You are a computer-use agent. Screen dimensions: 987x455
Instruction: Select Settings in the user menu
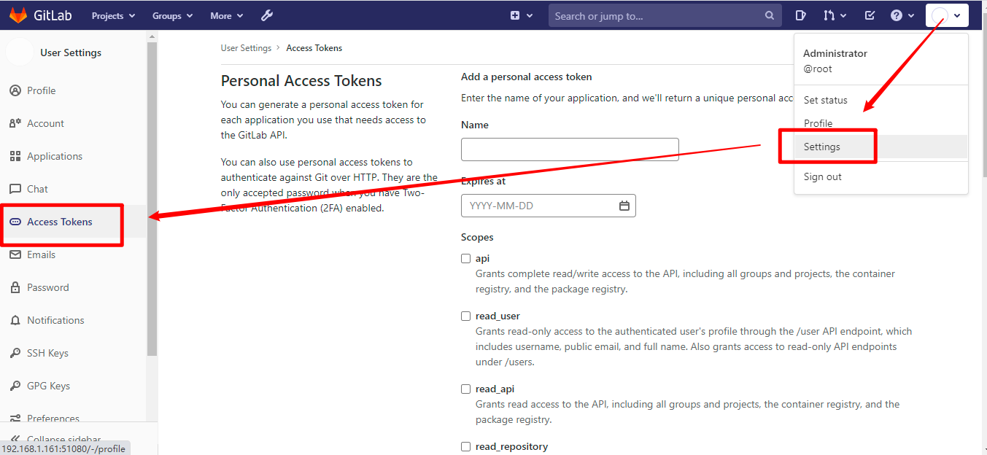[x=822, y=147]
